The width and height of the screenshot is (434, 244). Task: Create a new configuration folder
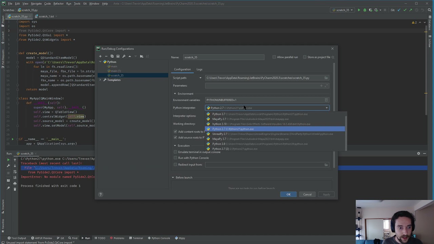coord(142,56)
